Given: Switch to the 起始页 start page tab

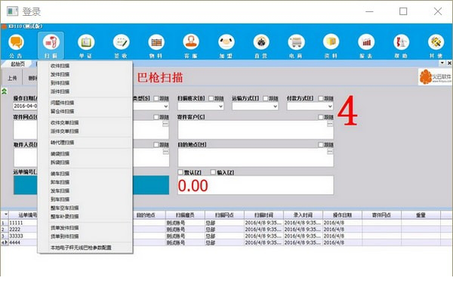Looking at the screenshot, I should [17, 64].
